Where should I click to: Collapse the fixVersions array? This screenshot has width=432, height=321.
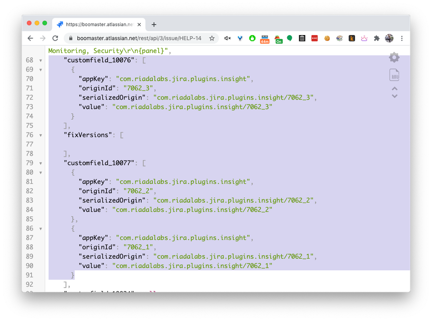click(40, 135)
